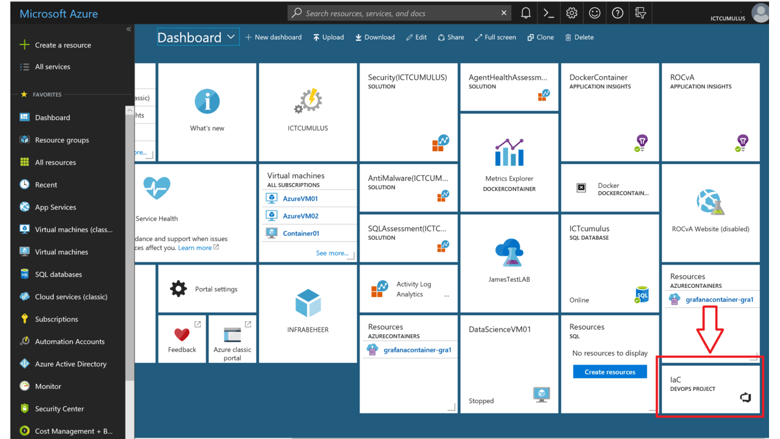Open AzureVM01 virtual machine link
Image resolution: width=780 pixels, height=439 pixels.
point(300,199)
